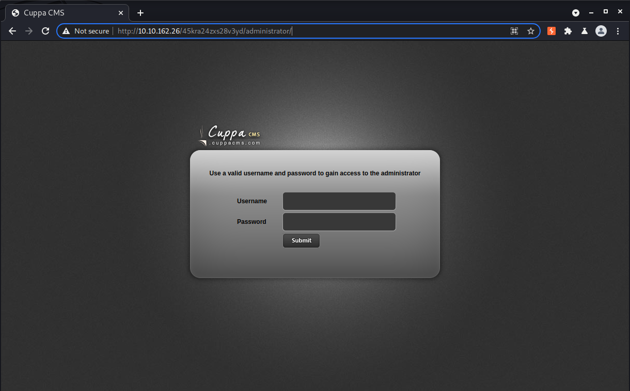
Task: Open the user profile avatar icon
Action: click(601, 31)
